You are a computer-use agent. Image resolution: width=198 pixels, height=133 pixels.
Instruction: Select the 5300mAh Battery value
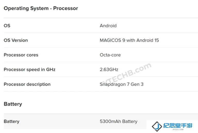pyautogui.click(x=119, y=121)
